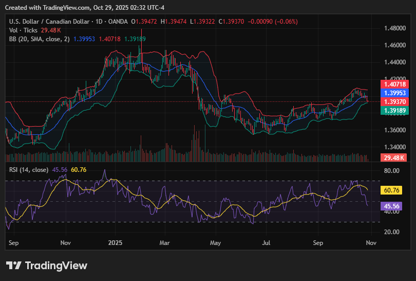This screenshot has height=281, width=416.
Task: Click the blue 1.39953 basis price label
Action: click(393, 93)
